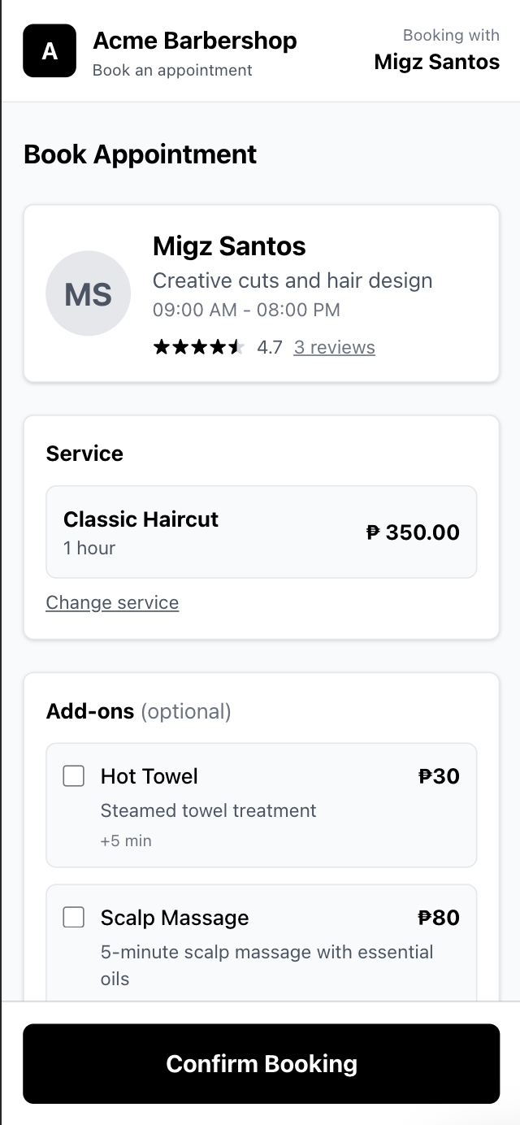
Task: Click the MS avatar circle
Action: tap(88, 293)
